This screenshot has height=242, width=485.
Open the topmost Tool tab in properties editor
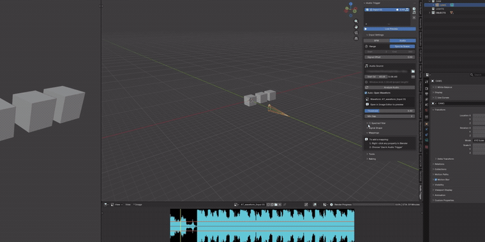tap(426, 82)
